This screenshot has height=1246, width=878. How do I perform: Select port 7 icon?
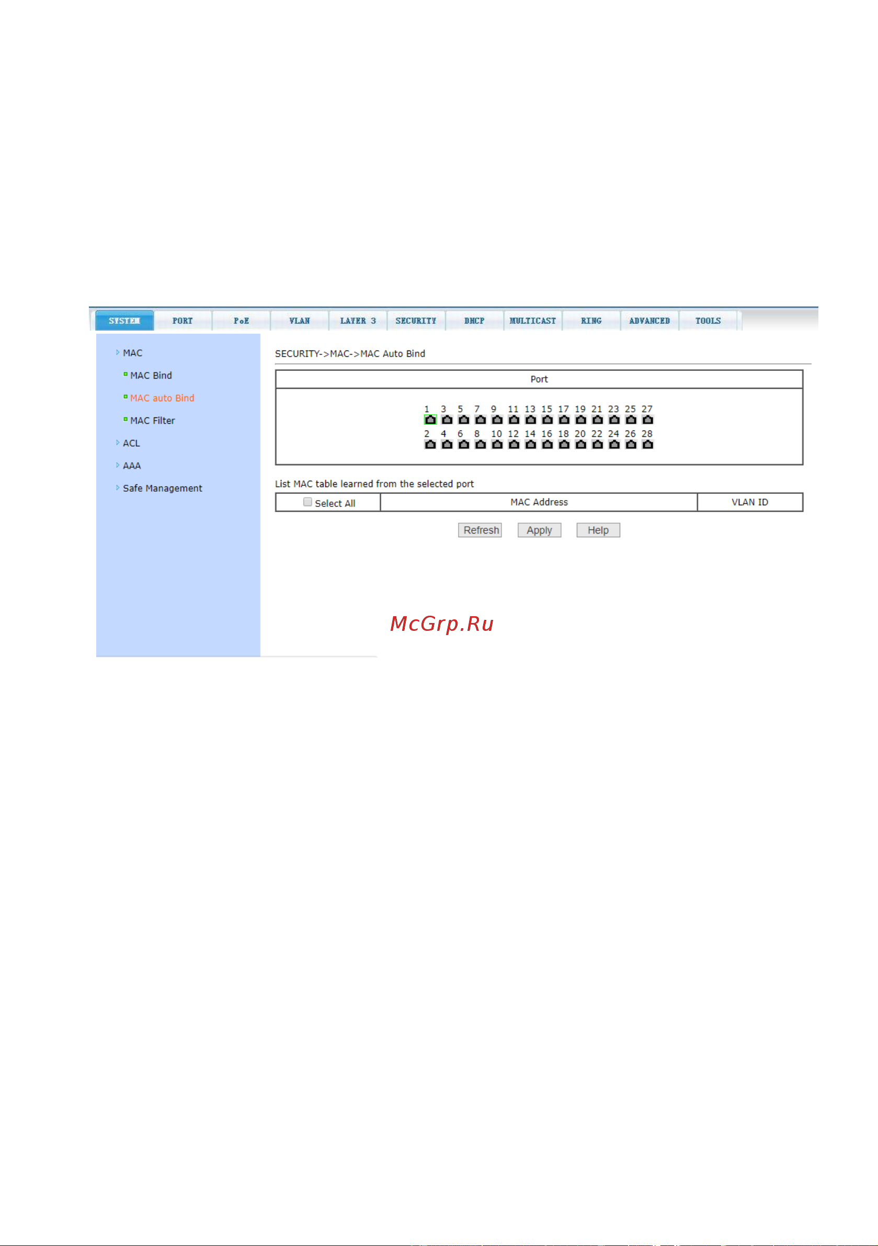coord(481,420)
